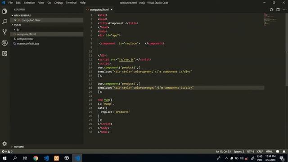Click Ln 19, Col 35 status entry
This screenshot has width=288, height=162.
[x=223, y=152]
